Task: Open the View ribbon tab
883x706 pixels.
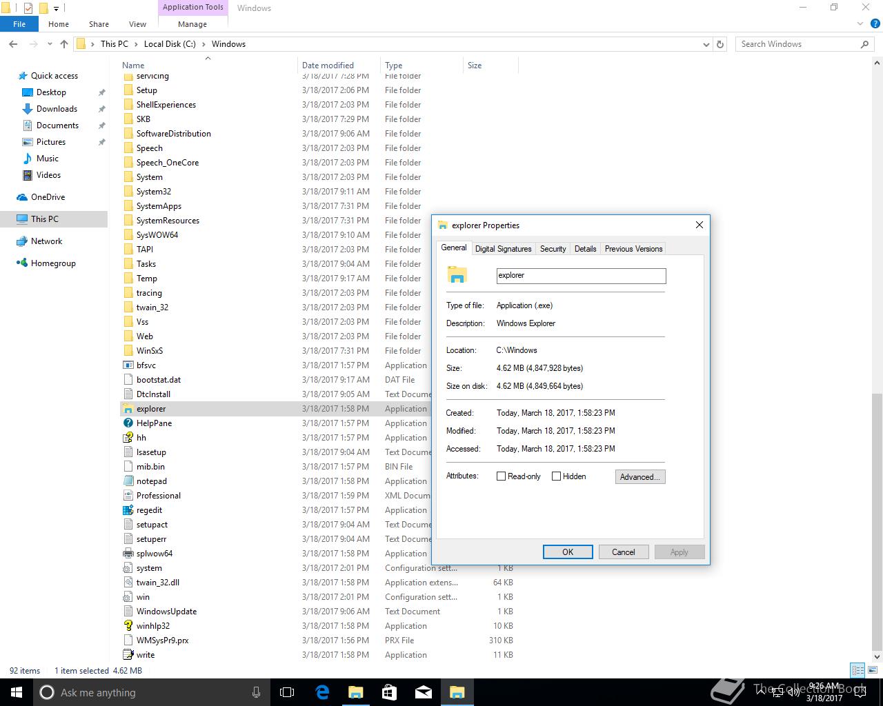Action: click(x=137, y=24)
